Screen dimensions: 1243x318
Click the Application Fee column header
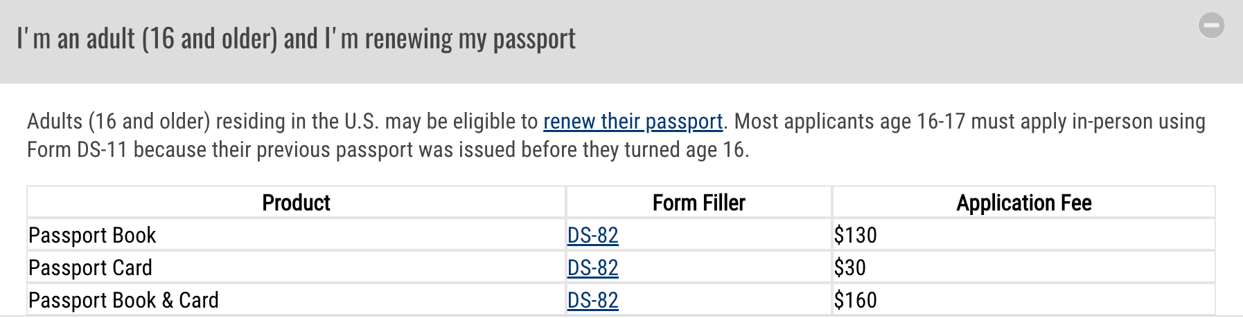click(1023, 203)
